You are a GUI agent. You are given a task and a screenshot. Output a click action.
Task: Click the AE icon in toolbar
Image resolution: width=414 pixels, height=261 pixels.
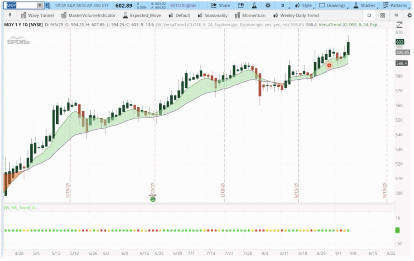[x=396, y=15]
